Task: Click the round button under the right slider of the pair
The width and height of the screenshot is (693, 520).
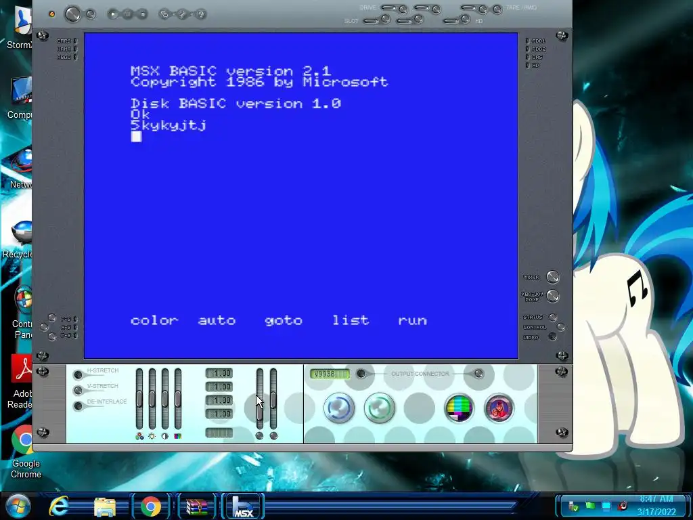Action: tap(273, 436)
